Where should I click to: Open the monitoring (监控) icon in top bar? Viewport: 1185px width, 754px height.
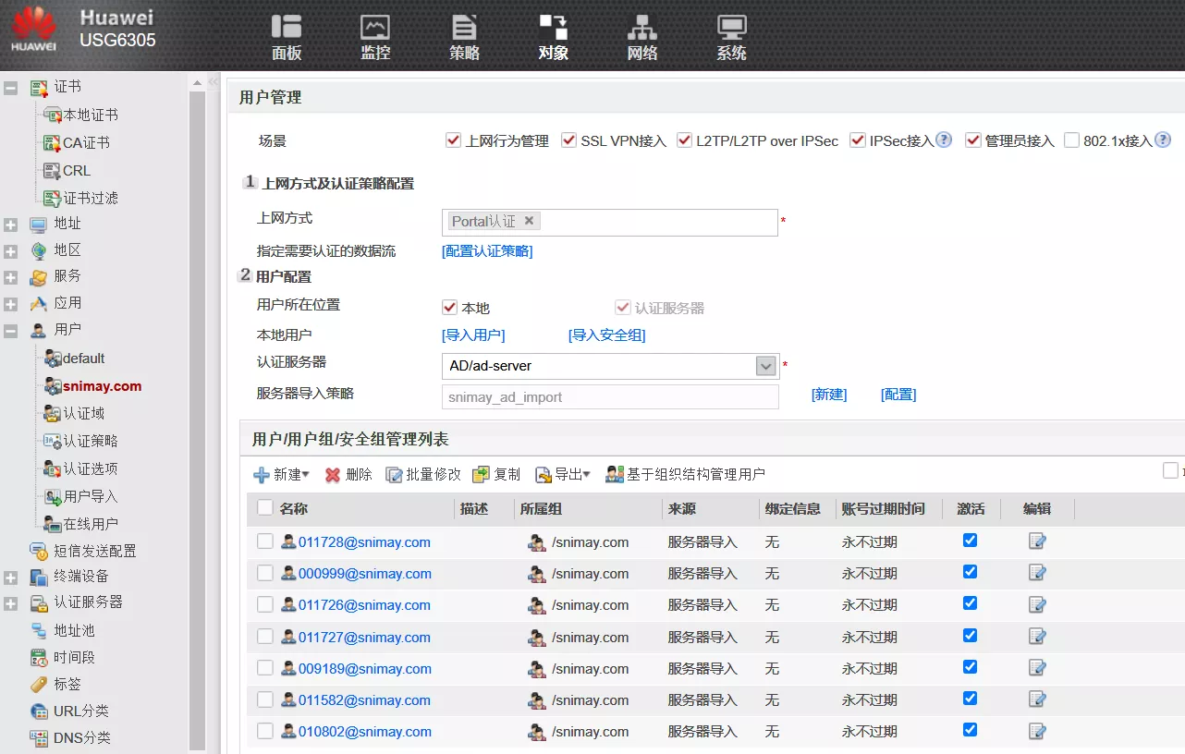click(x=375, y=28)
